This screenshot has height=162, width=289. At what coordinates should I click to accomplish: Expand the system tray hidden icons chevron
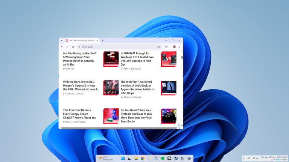pos(244,158)
